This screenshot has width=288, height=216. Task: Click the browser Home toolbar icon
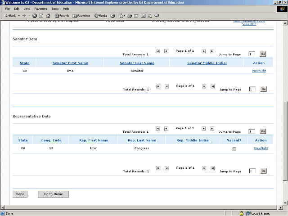pyautogui.click(x=47, y=16)
